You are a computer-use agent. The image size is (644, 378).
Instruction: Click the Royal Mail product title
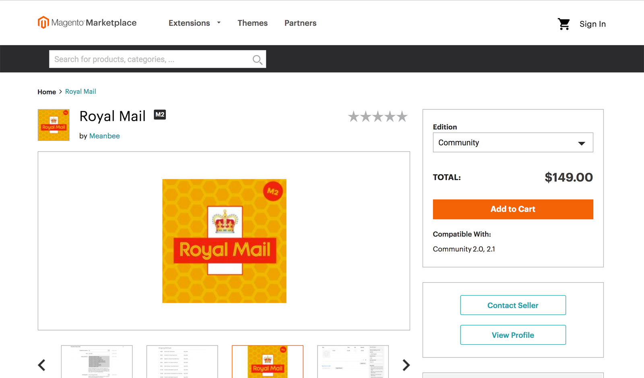(x=112, y=116)
